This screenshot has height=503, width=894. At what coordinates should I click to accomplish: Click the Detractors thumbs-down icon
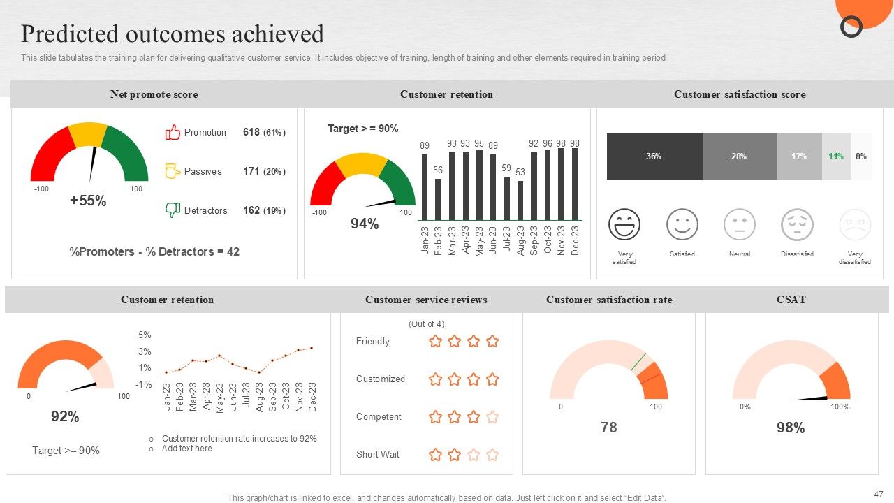coord(173,210)
